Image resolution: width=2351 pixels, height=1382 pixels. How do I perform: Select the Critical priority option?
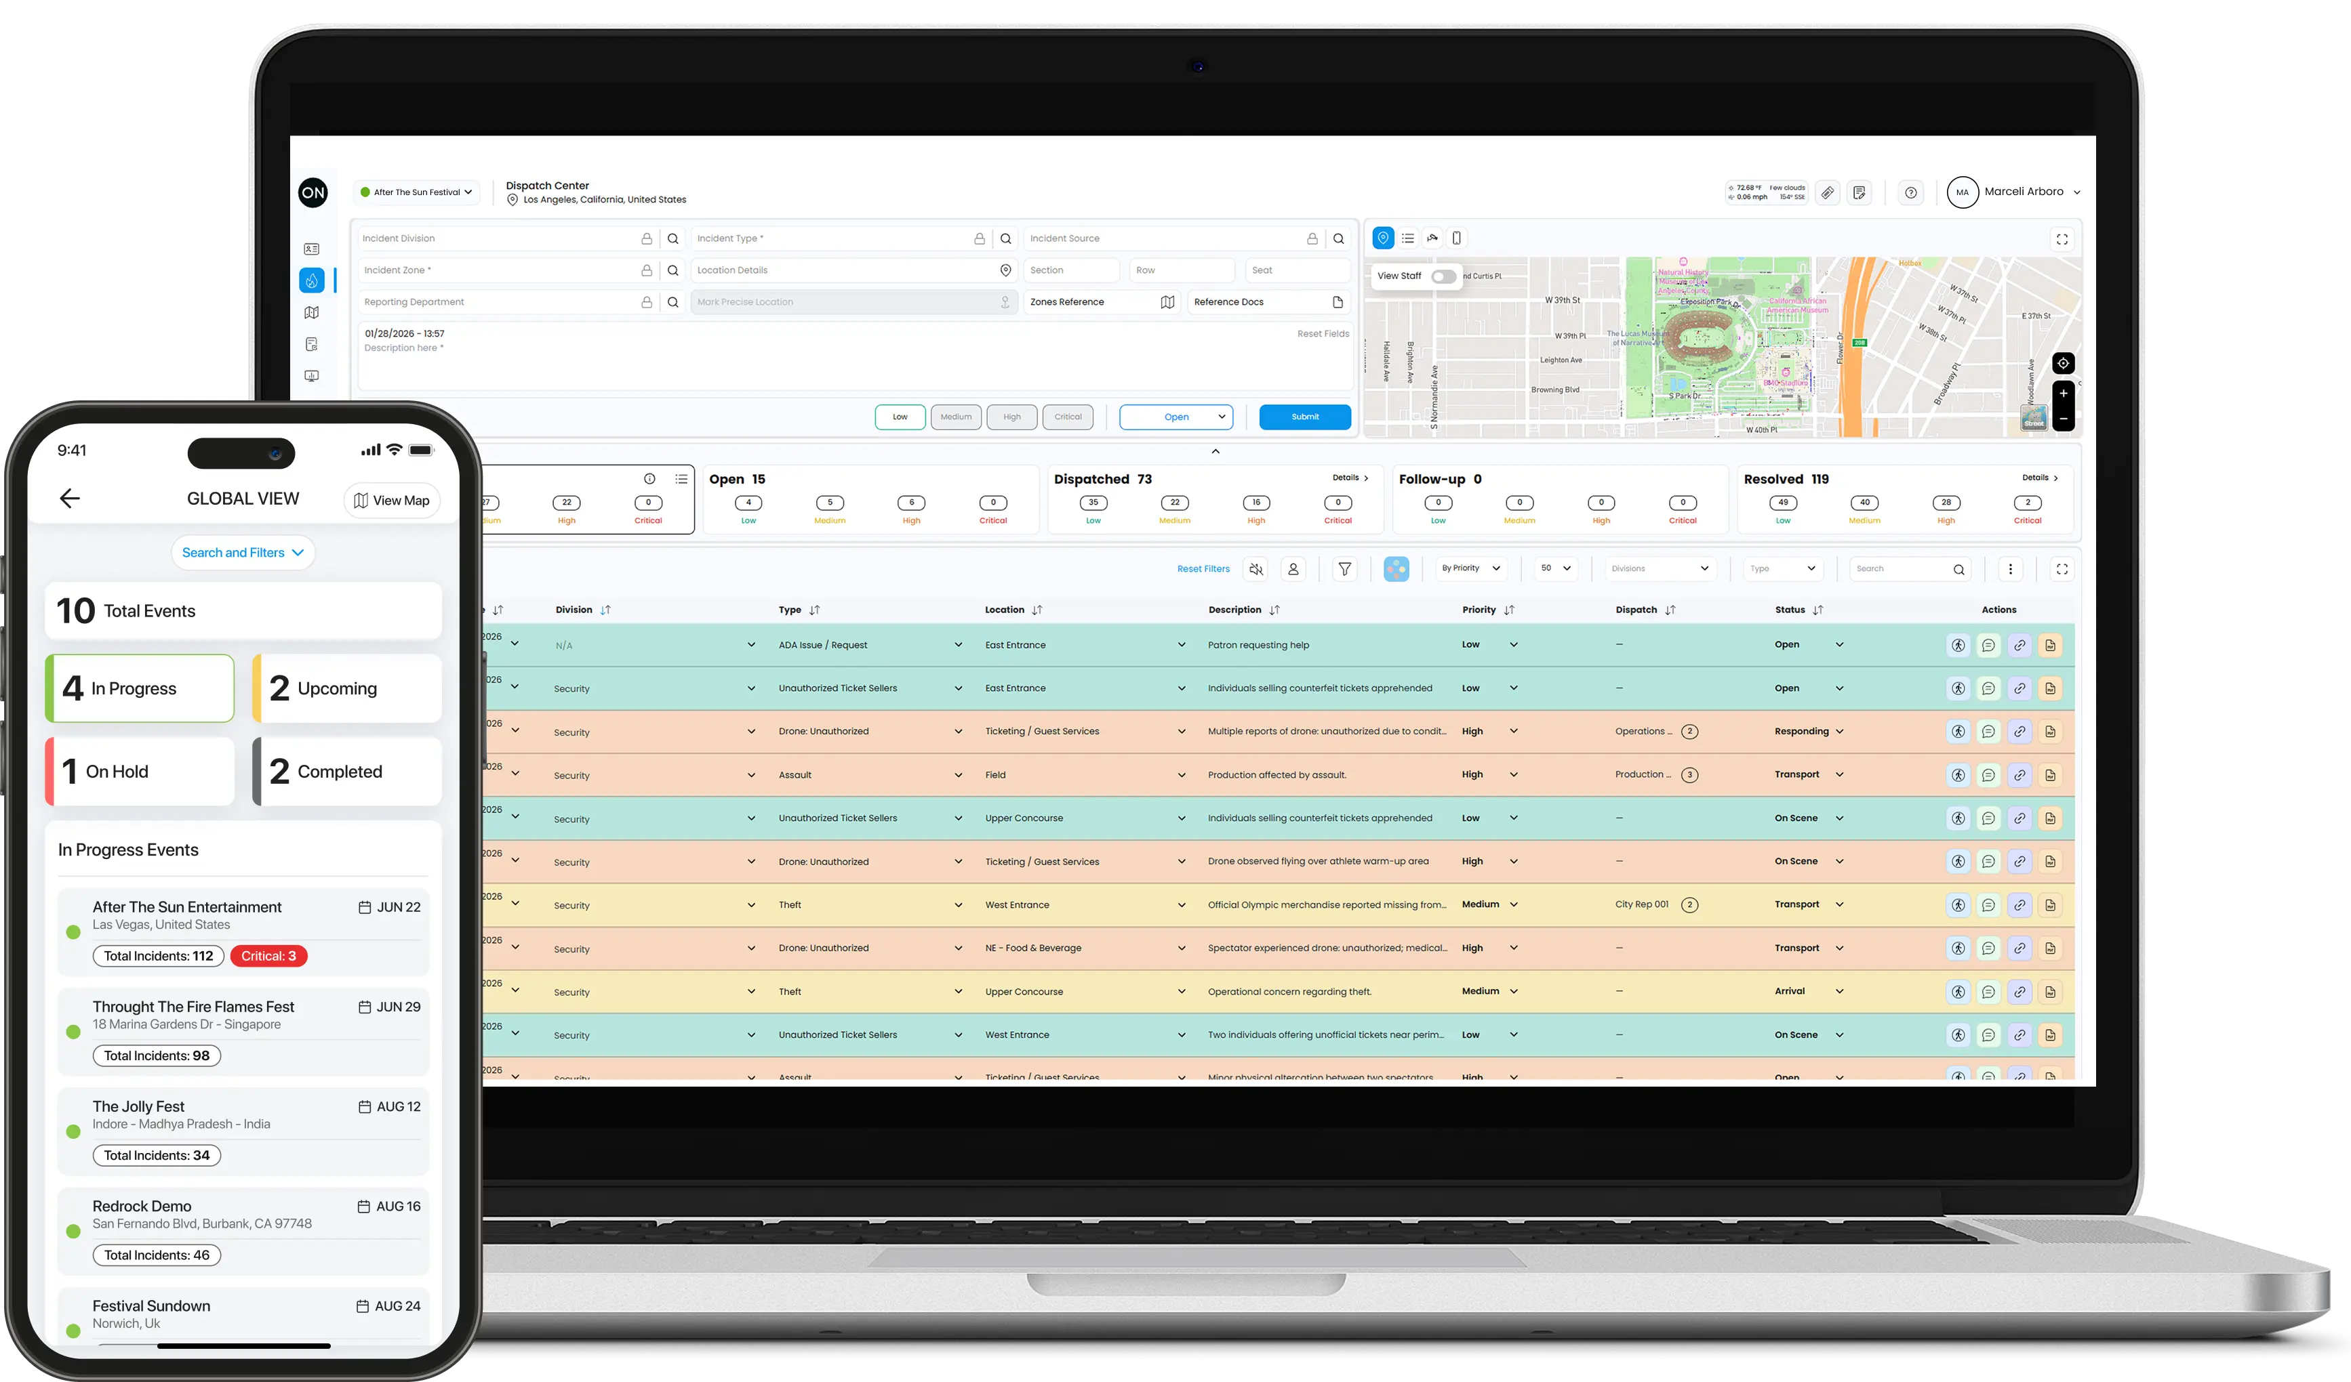1067,417
